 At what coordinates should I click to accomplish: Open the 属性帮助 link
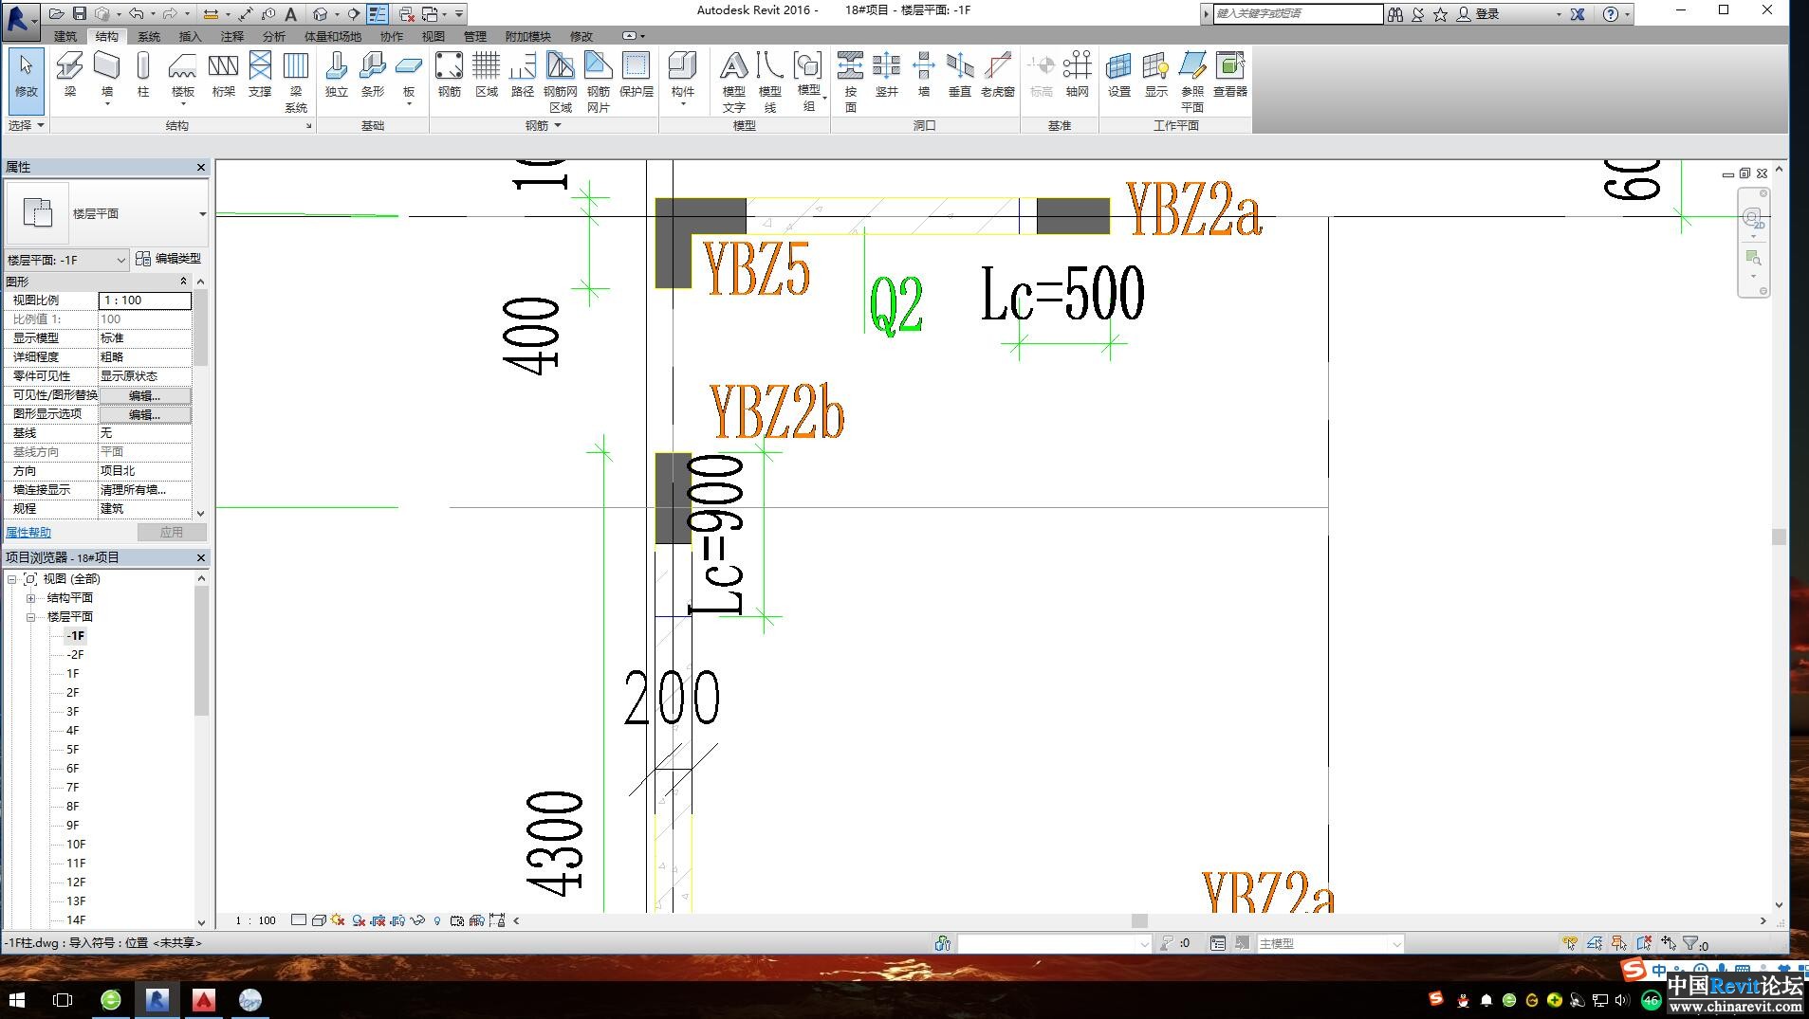tap(28, 533)
